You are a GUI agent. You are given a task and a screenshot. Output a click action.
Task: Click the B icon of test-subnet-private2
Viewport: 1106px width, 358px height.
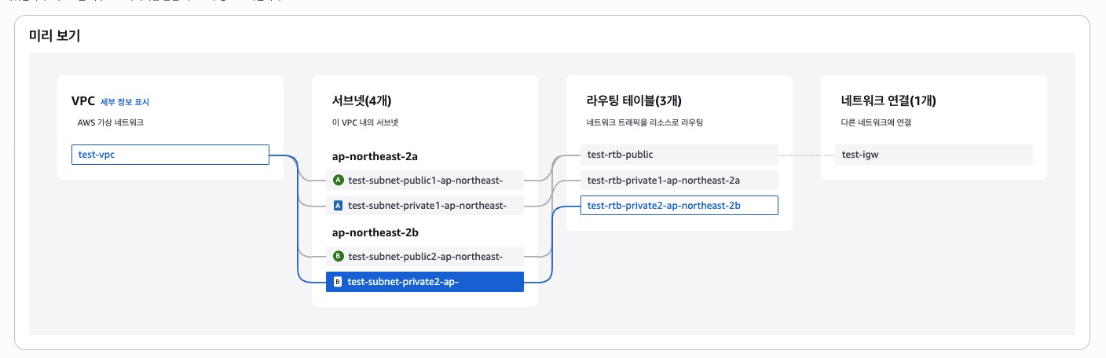pos(338,282)
